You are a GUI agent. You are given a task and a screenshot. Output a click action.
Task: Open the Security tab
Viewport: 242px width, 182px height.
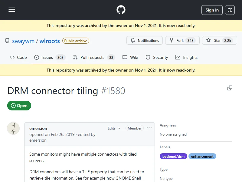(x=157, y=57)
